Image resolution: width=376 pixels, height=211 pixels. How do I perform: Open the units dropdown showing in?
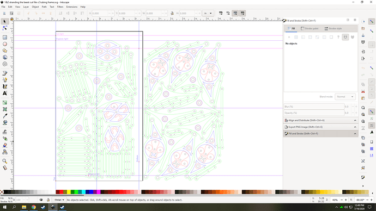tap(208, 14)
